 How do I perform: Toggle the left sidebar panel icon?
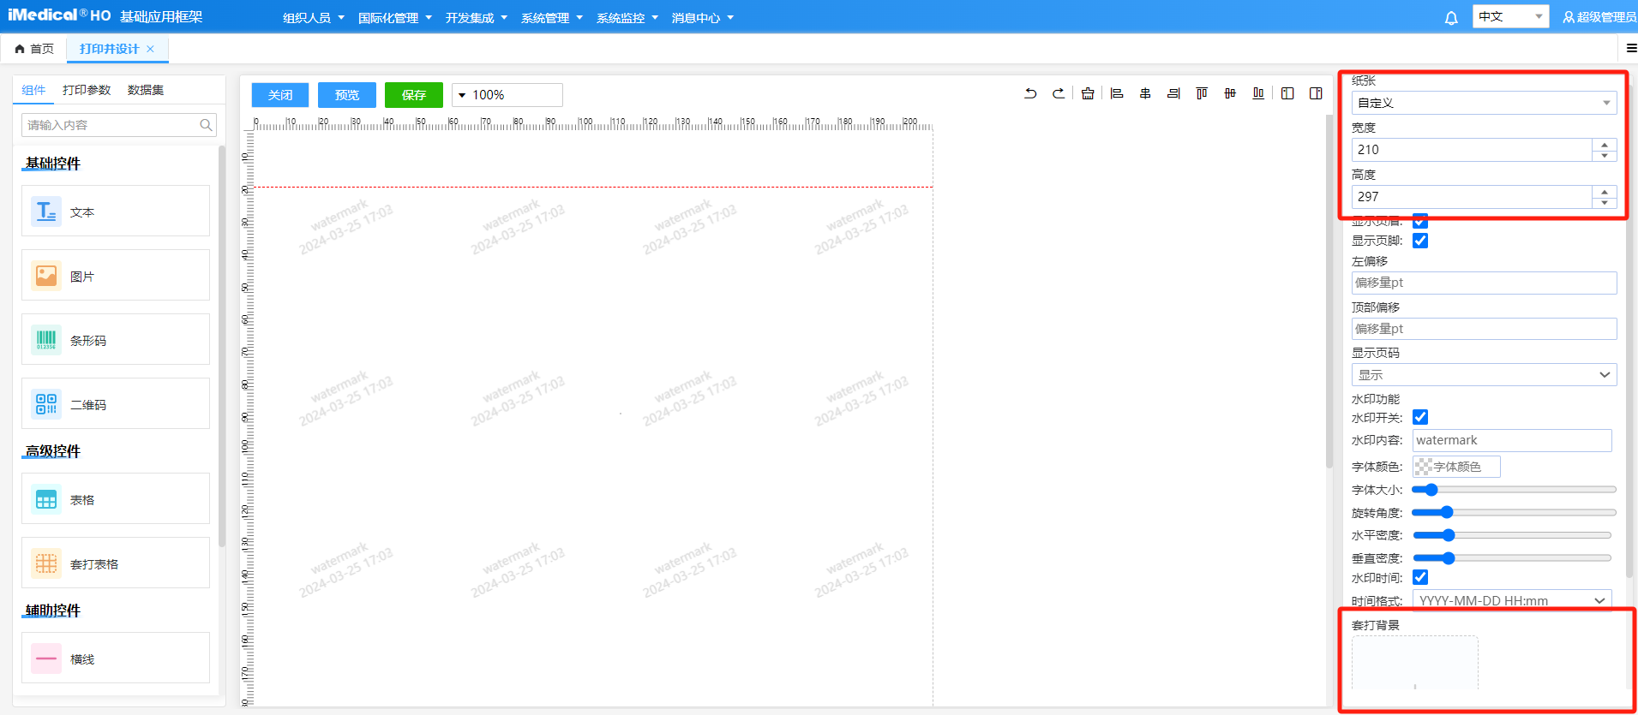pyautogui.click(x=1287, y=93)
